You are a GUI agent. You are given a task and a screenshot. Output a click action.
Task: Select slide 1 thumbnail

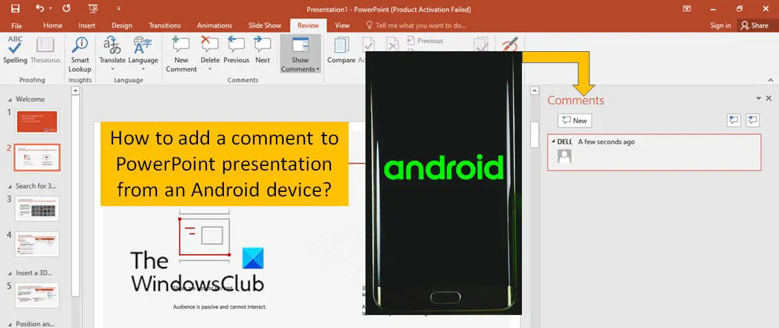[37, 121]
